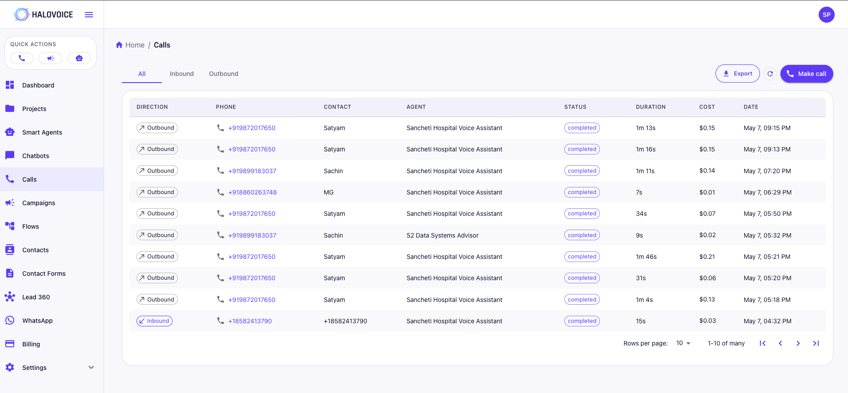Switch to the All calls tab
This screenshot has height=393, width=848.
142,74
